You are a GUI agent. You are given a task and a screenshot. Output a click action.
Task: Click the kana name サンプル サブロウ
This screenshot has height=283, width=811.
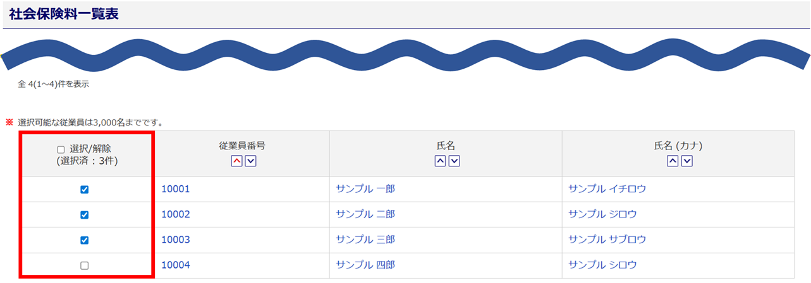point(607,240)
